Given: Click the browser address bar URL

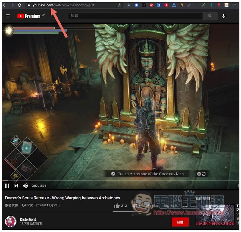Looking at the screenshot, I should point(63,5).
